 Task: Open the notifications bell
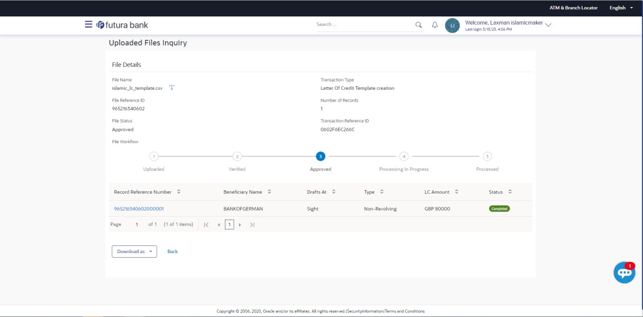tap(435, 25)
